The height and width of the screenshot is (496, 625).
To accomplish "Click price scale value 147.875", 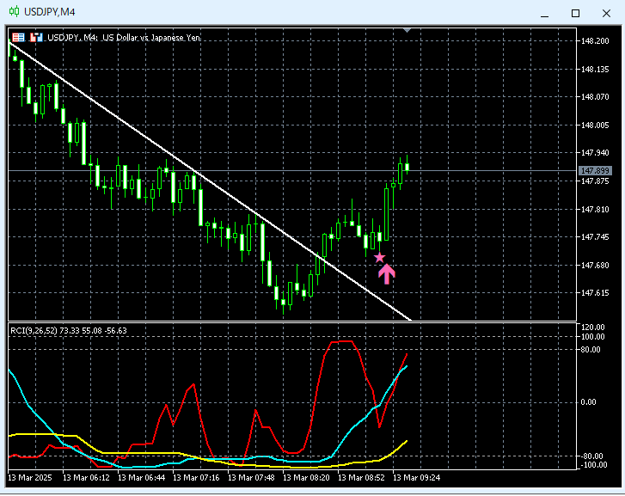I will pyautogui.click(x=595, y=181).
